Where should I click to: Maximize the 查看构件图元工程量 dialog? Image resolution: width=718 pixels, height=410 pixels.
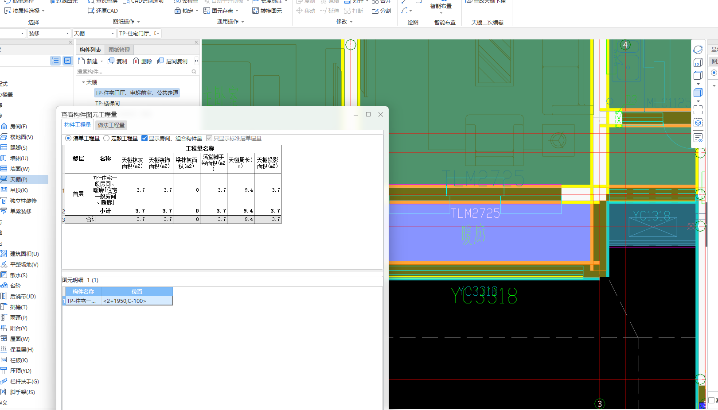[368, 114]
